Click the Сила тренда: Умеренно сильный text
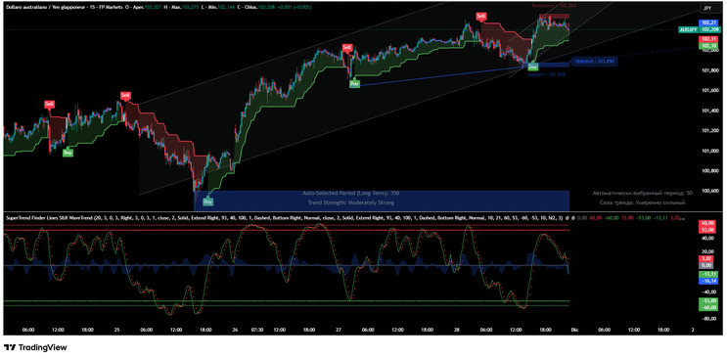The width and height of the screenshot is (727, 359). click(x=642, y=202)
